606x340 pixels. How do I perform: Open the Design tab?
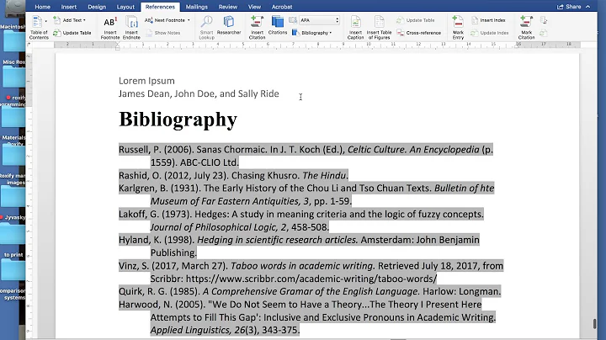[97, 7]
